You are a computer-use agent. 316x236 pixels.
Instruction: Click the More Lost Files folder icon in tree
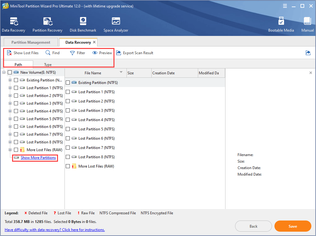pos(22,150)
